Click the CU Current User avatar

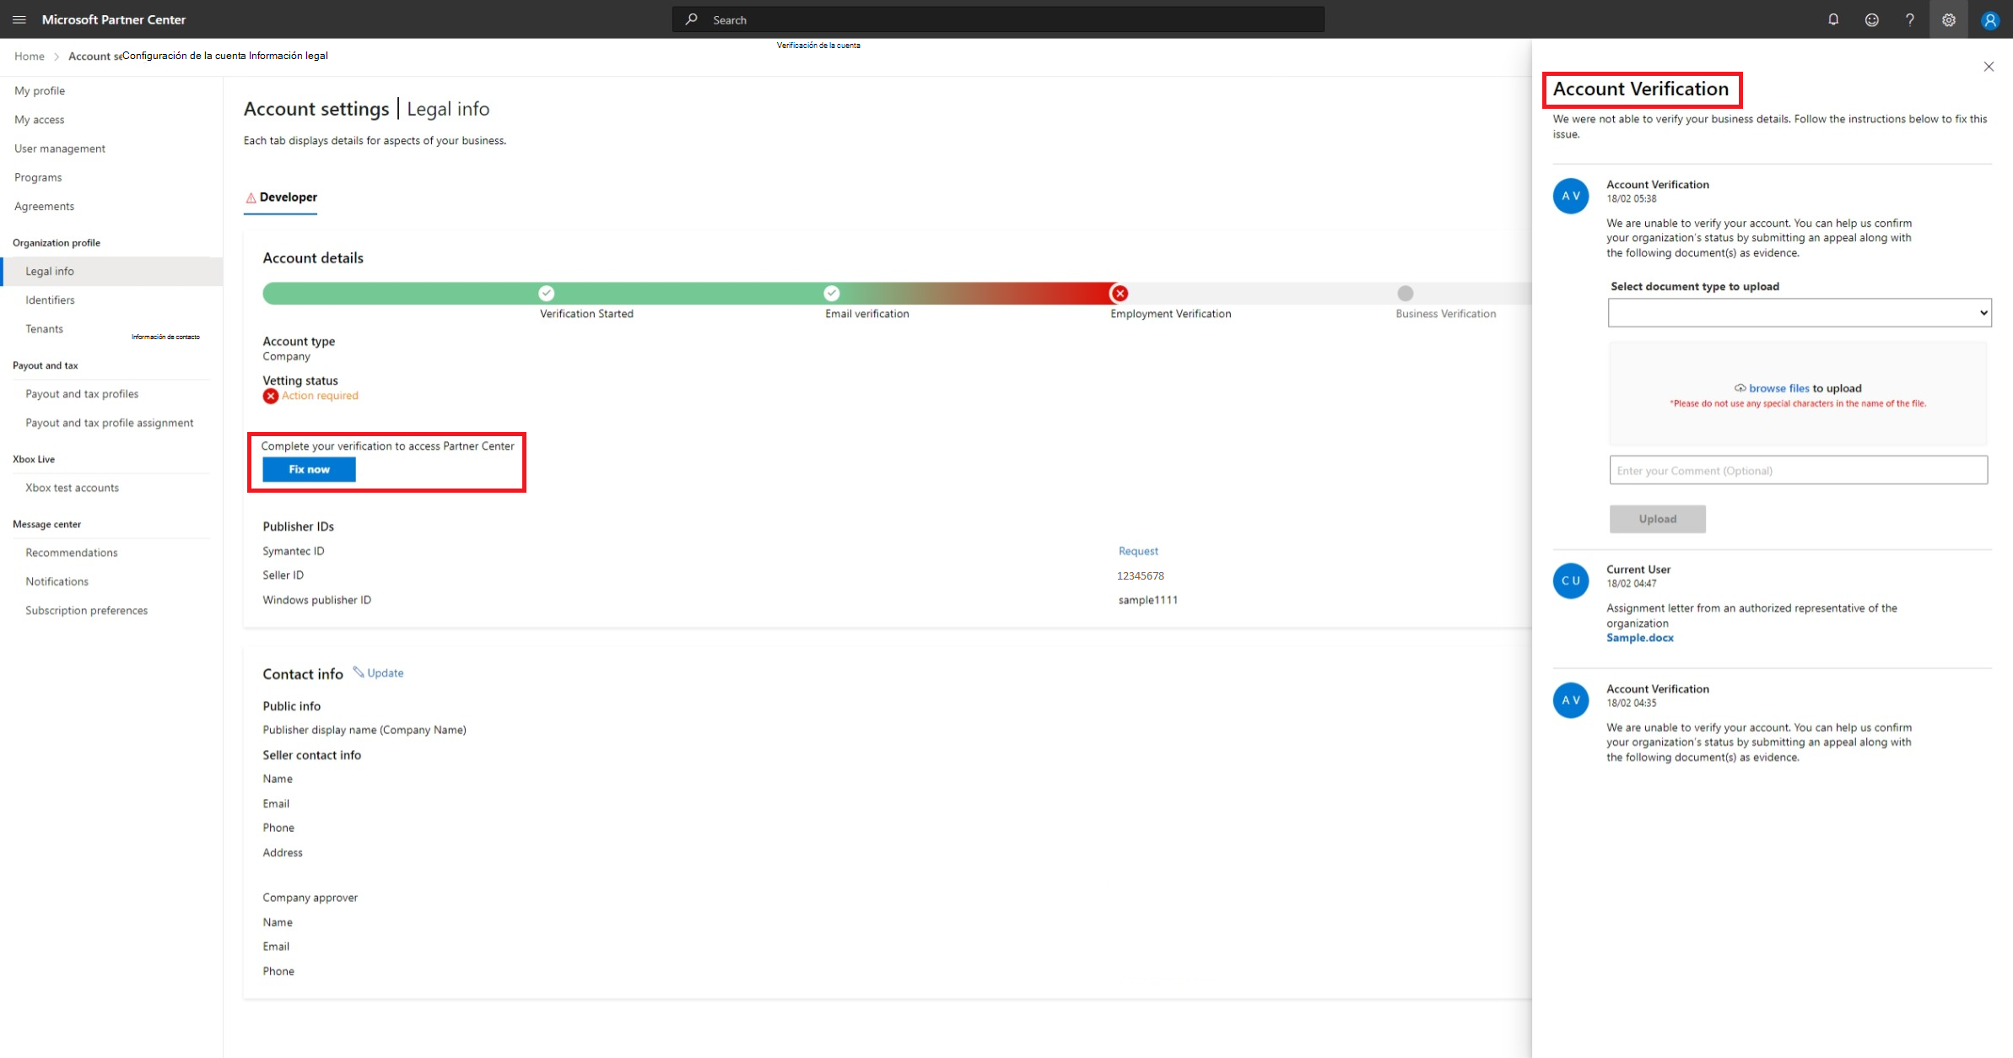pos(1571,580)
